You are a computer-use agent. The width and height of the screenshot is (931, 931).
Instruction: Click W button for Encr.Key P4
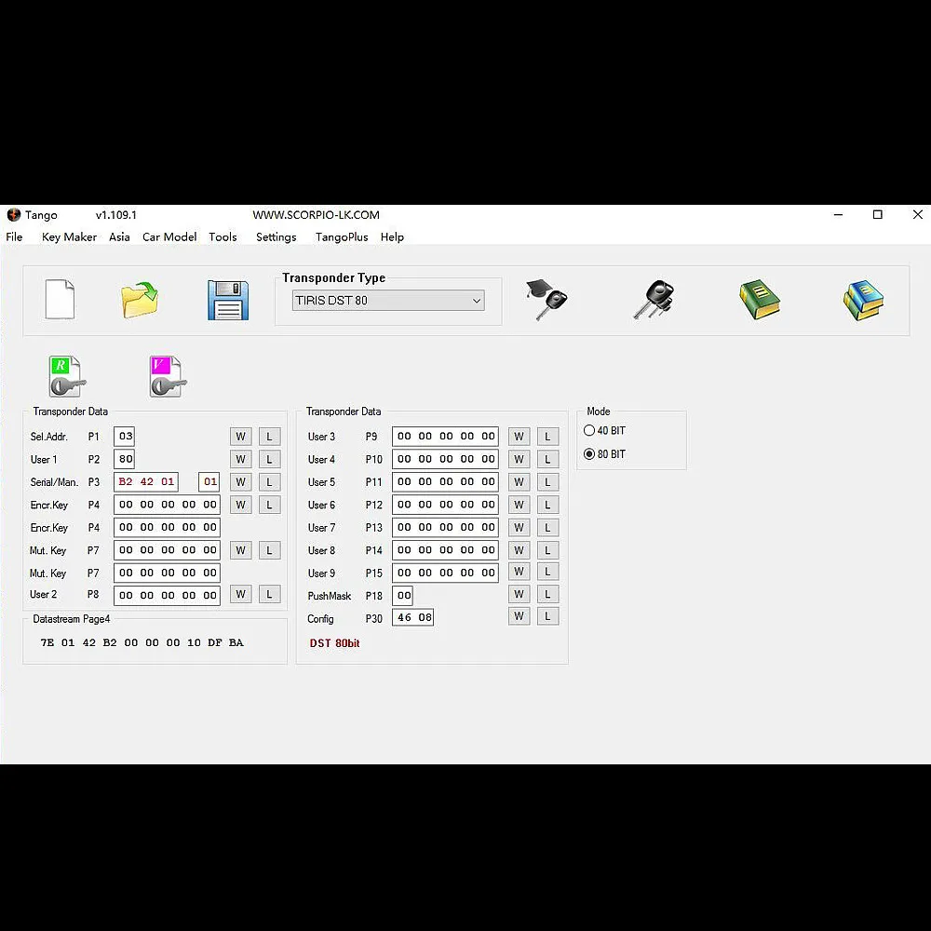[240, 505]
